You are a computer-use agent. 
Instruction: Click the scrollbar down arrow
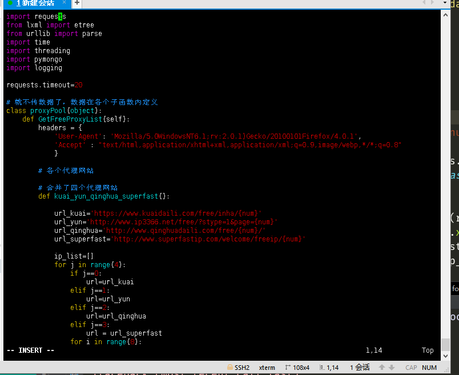pyautogui.click(x=445, y=356)
